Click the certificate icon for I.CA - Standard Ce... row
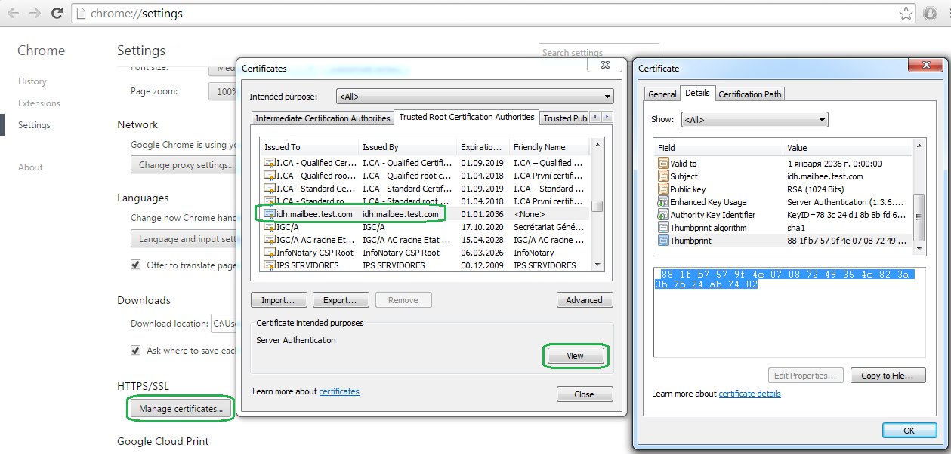 coord(269,189)
